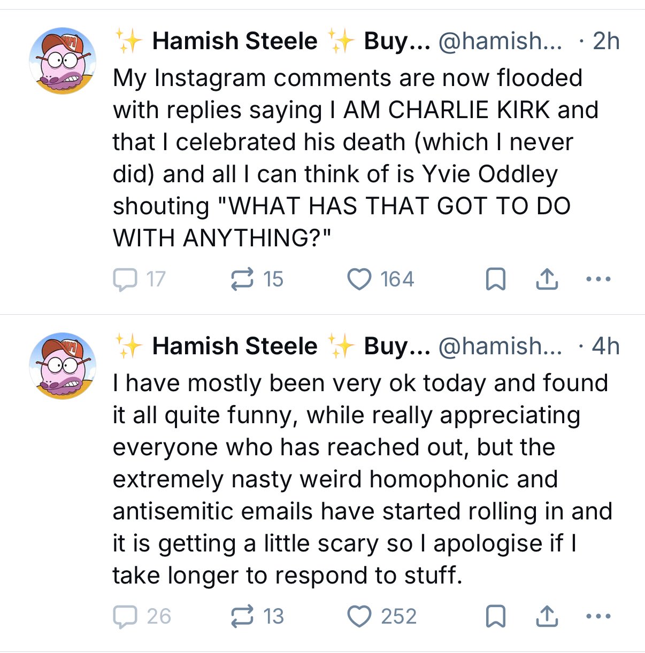Like the post from 4h ago
The width and height of the screenshot is (645, 653).
click(359, 617)
